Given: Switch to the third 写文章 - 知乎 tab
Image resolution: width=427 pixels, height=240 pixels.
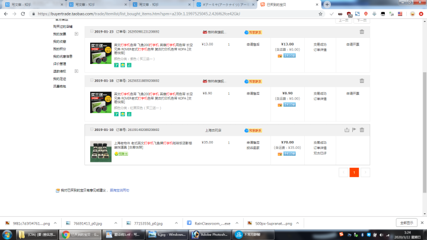Looking at the screenshot, I should [x=161, y=5].
